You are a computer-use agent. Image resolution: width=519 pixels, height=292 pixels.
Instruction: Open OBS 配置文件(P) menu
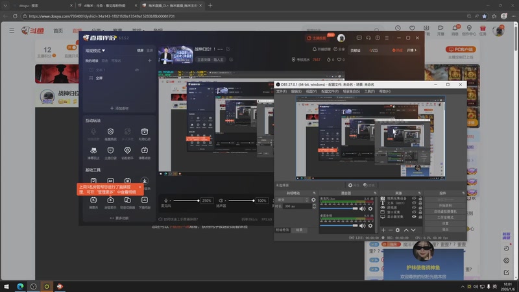(330, 91)
